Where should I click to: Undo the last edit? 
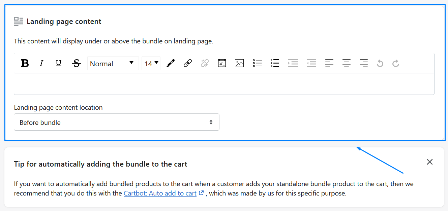(x=380, y=63)
